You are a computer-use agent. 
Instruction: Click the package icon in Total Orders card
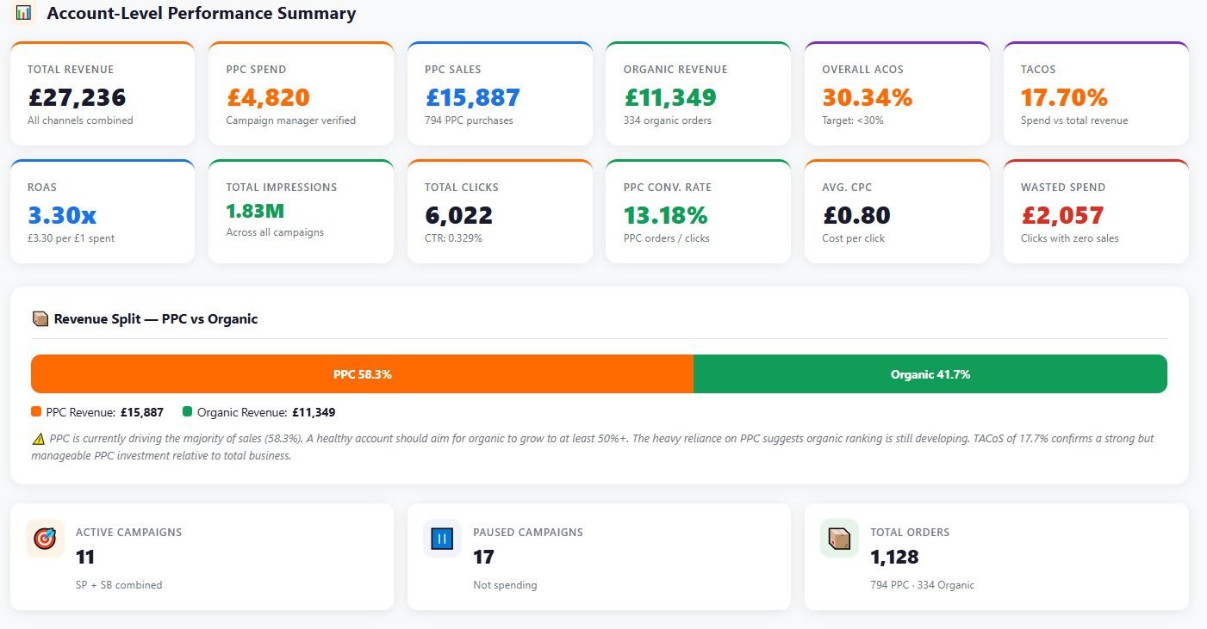pos(839,539)
